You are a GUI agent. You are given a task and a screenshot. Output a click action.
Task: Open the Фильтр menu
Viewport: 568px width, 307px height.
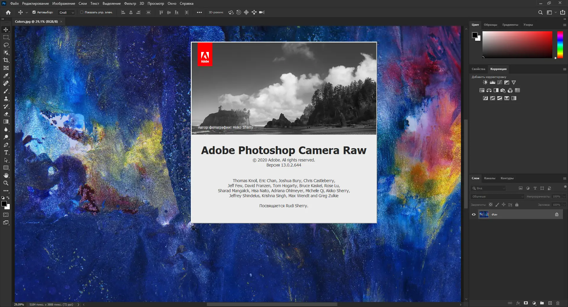(x=130, y=4)
